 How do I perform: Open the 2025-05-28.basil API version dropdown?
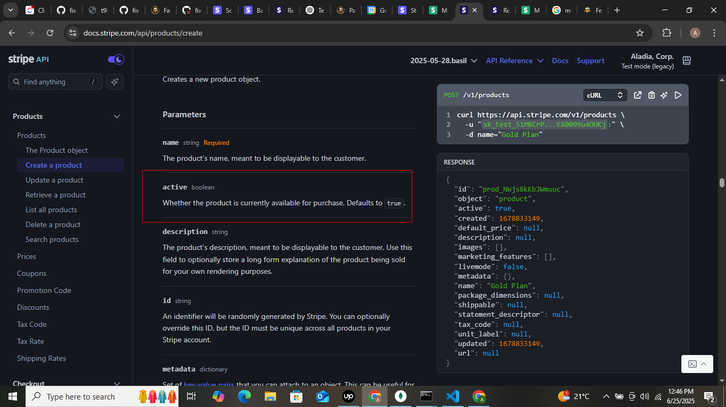point(444,60)
